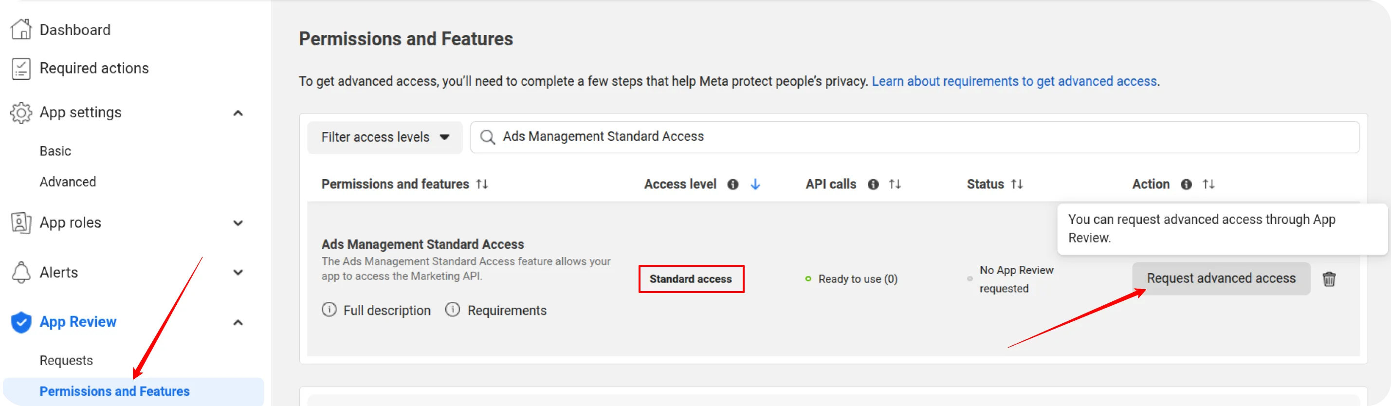Click the Action column header text
This screenshot has height=406, width=1391.
pos(1151,184)
